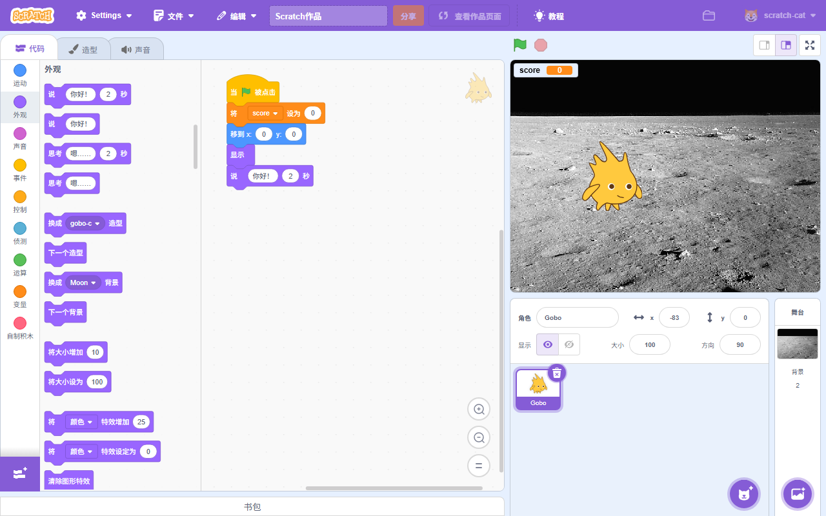Click the choose a sprite button

[x=744, y=494]
